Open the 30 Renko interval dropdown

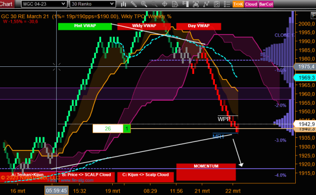[x=93, y=4]
